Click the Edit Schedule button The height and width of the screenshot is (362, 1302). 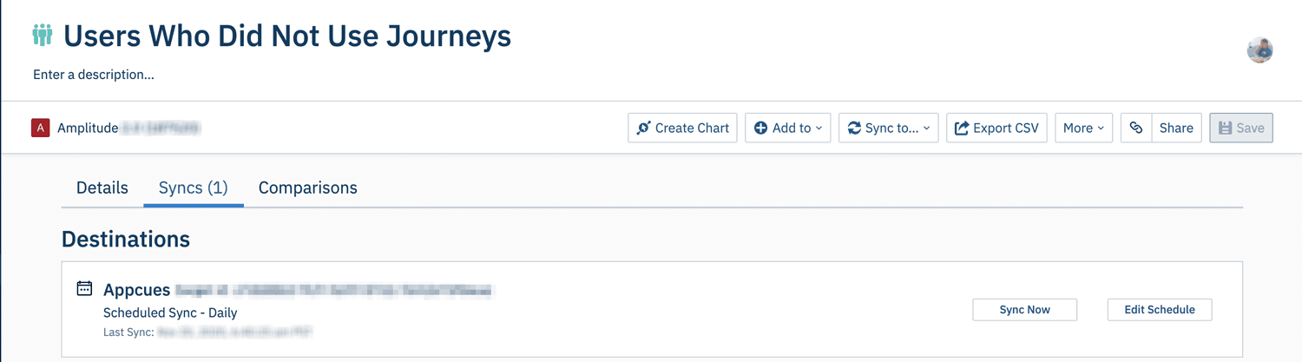[x=1159, y=310]
